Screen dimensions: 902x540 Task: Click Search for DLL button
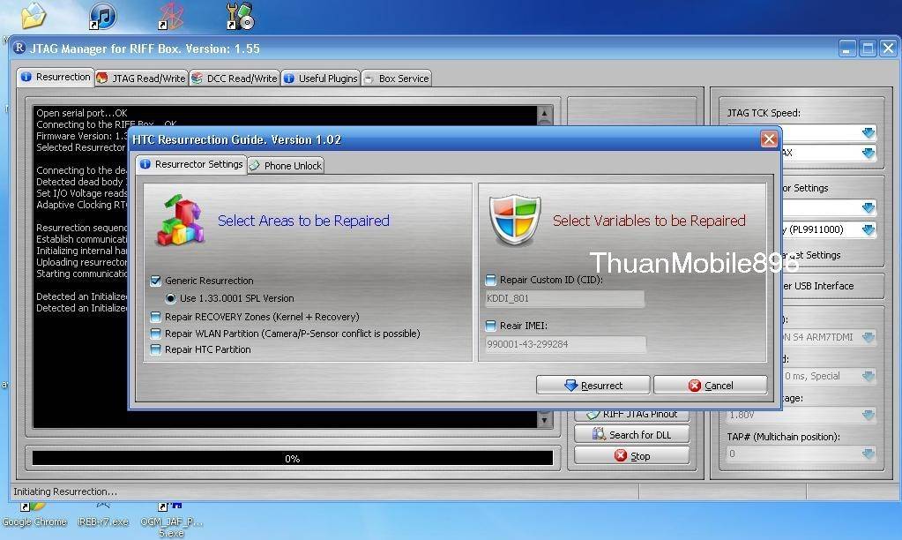point(631,435)
